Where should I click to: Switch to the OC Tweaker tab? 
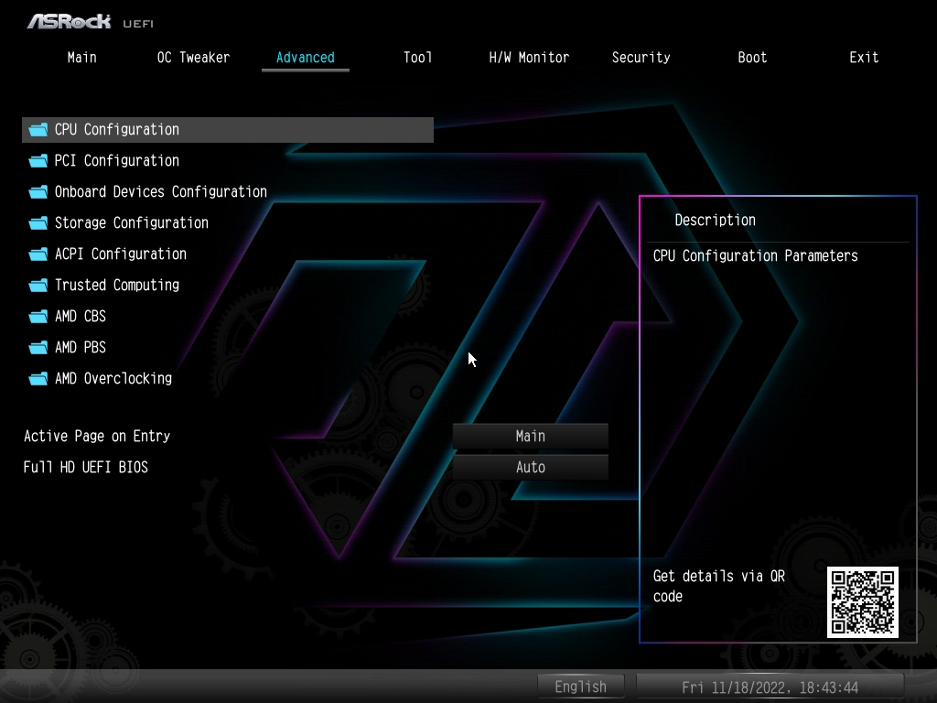click(193, 58)
